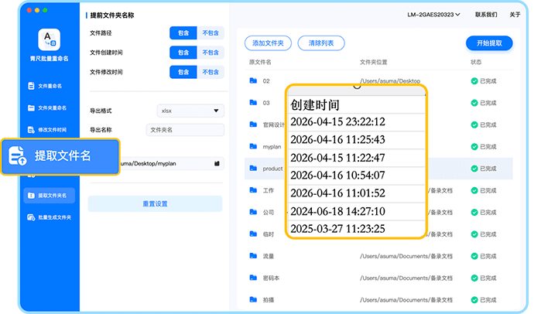The image size is (541, 314).
Task: Open 关于 in the top bar
Action: [515, 14]
